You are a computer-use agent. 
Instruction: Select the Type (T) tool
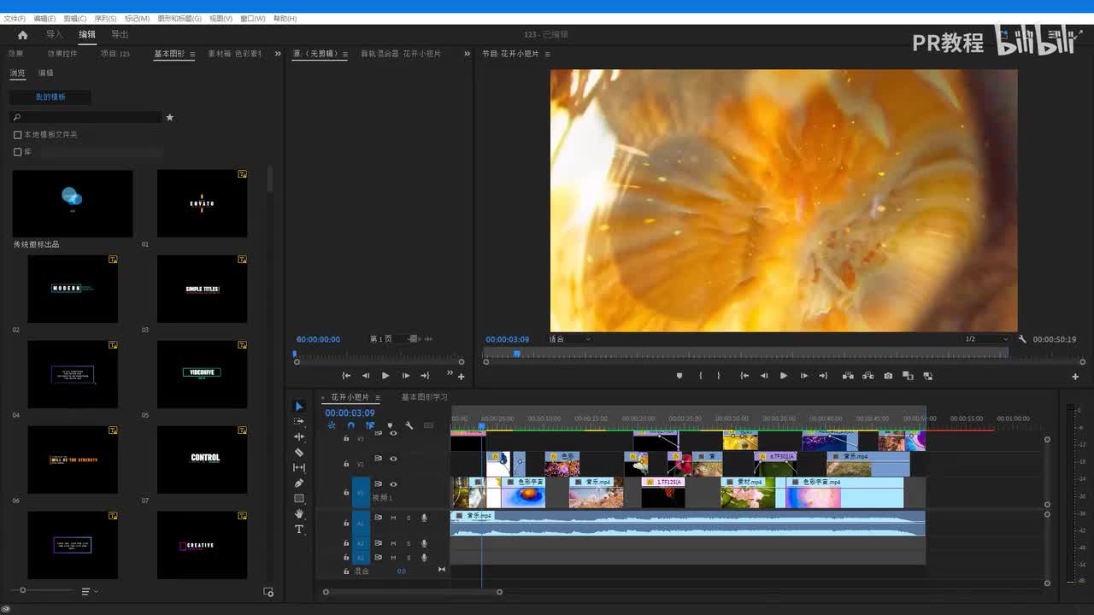[299, 530]
